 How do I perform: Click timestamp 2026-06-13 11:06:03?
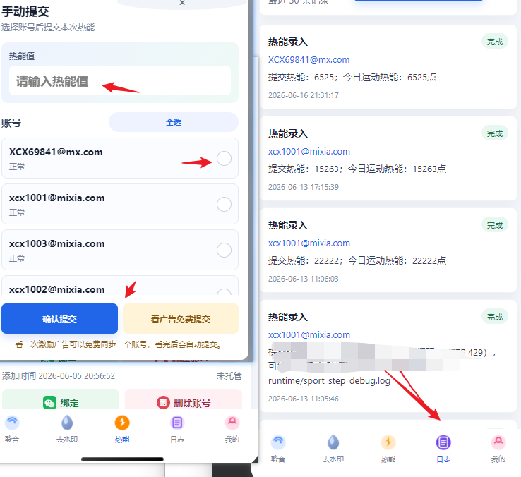coord(304,279)
